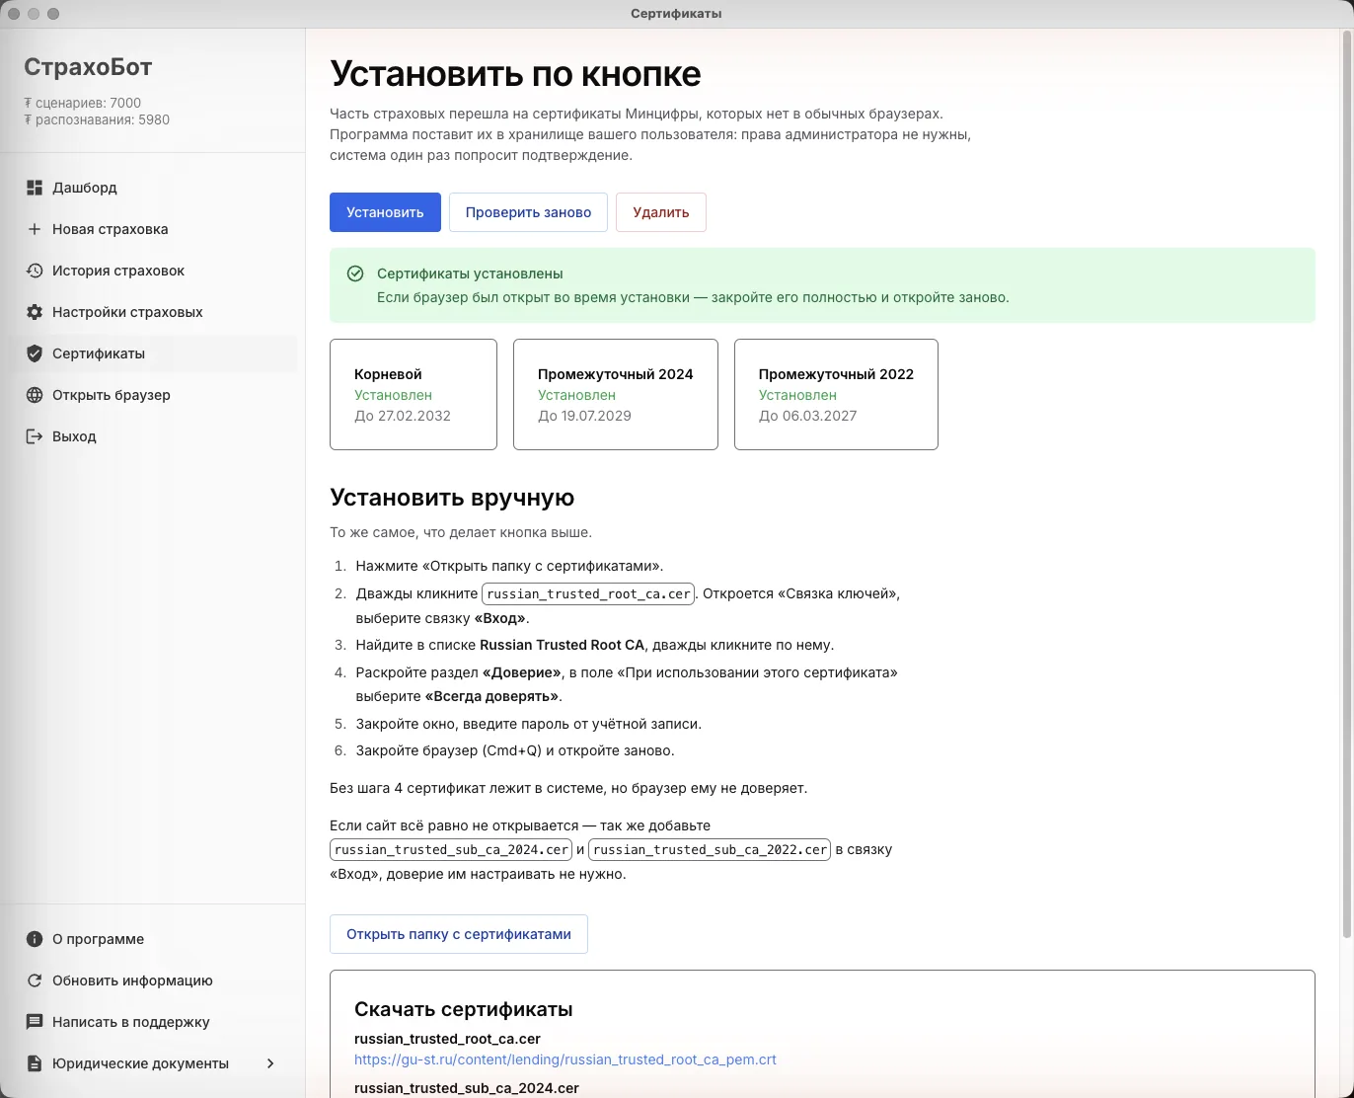Image resolution: width=1354 pixels, height=1098 pixels.
Task: Click the document icon for Юридические документы
Action: tap(35, 1063)
